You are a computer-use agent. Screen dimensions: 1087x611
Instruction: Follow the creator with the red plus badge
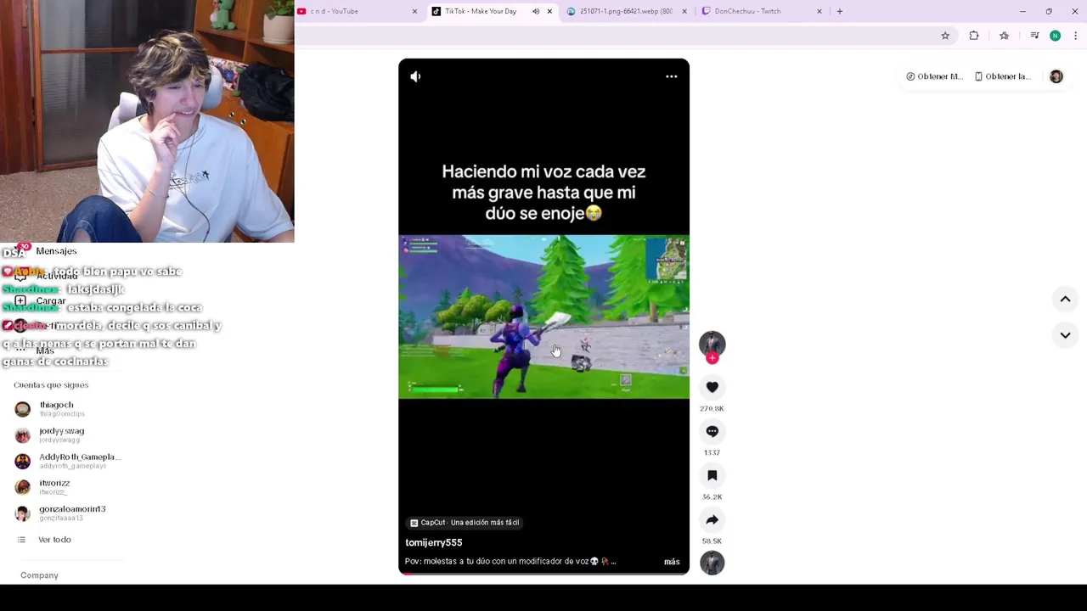coord(712,358)
